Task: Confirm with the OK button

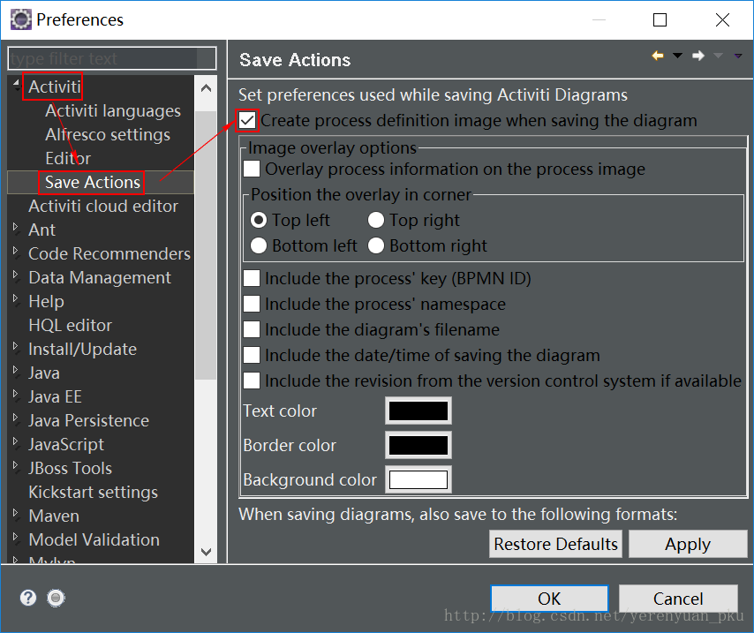Action: pos(549,599)
